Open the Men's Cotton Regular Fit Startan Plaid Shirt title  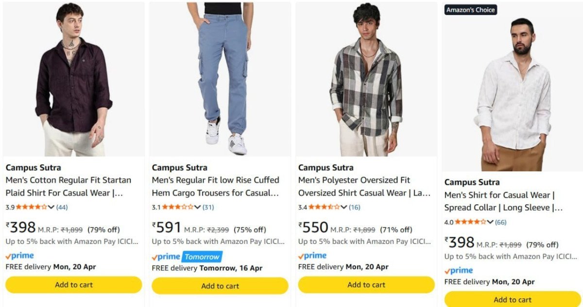click(x=69, y=186)
